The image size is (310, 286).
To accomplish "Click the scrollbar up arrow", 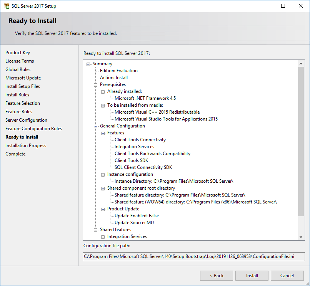I will pos(301,64).
